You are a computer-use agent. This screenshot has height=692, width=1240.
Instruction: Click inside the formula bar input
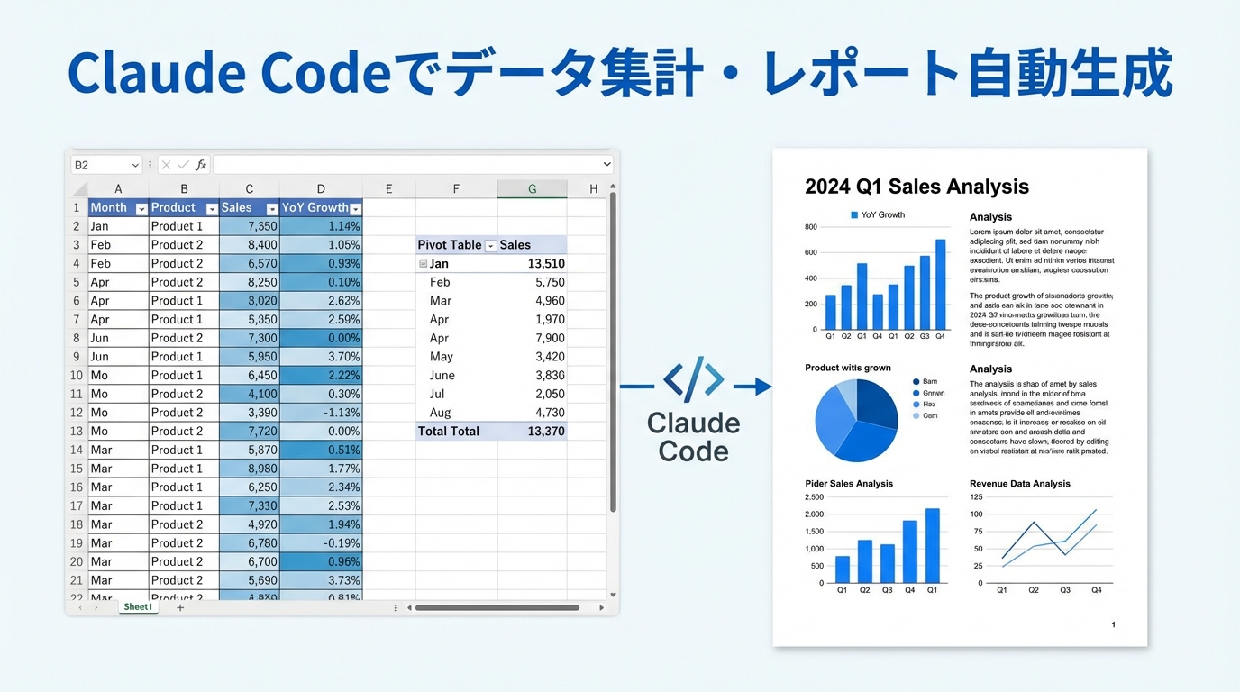click(x=406, y=165)
